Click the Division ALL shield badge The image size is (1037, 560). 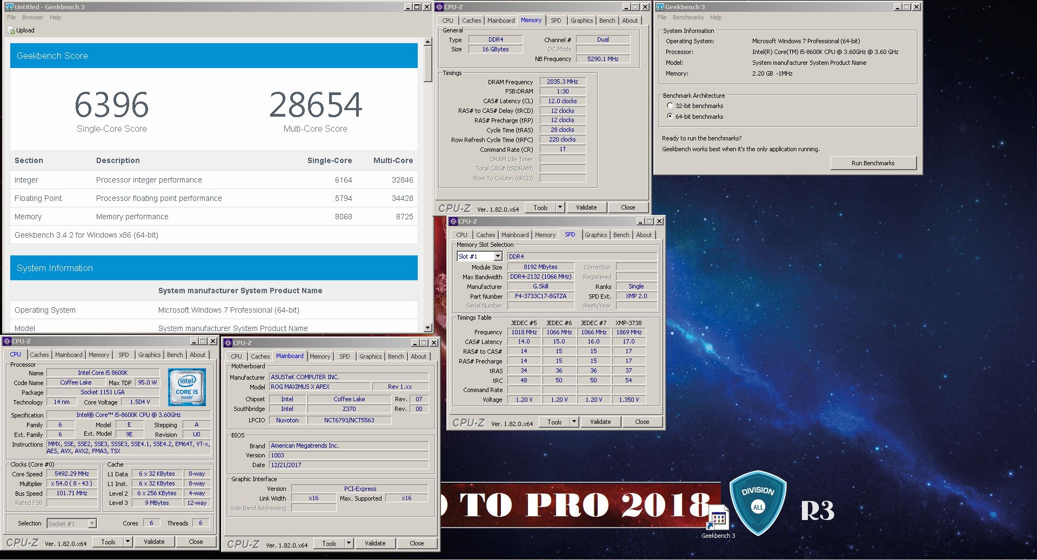click(x=758, y=502)
